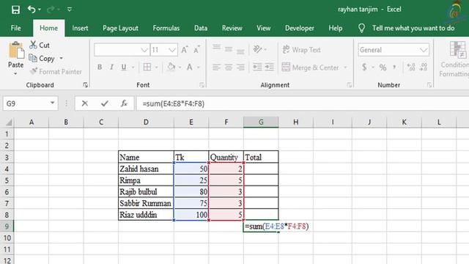The height and width of the screenshot is (264, 469).
Task: Click Align Left icon
Action: pos(217,67)
